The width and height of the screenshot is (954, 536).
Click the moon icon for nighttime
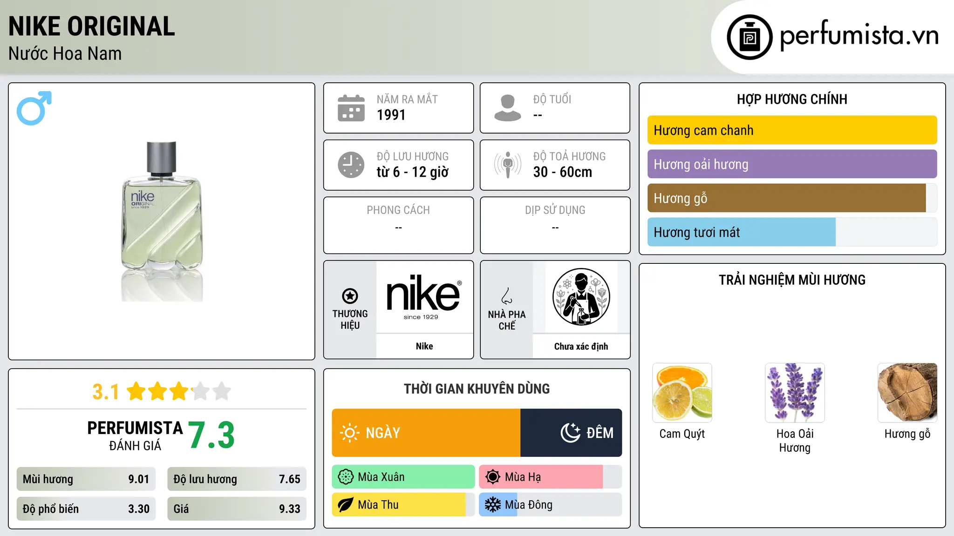(571, 433)
